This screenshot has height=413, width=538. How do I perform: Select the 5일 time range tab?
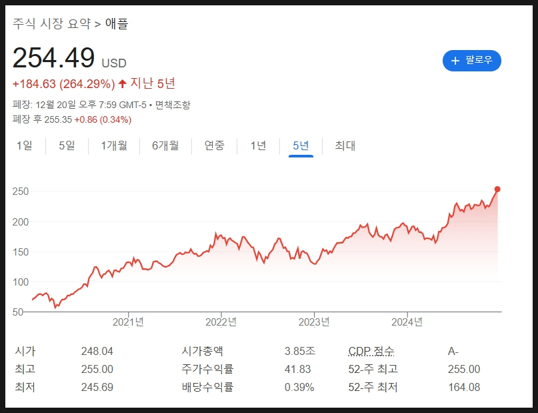pos(67,145)
